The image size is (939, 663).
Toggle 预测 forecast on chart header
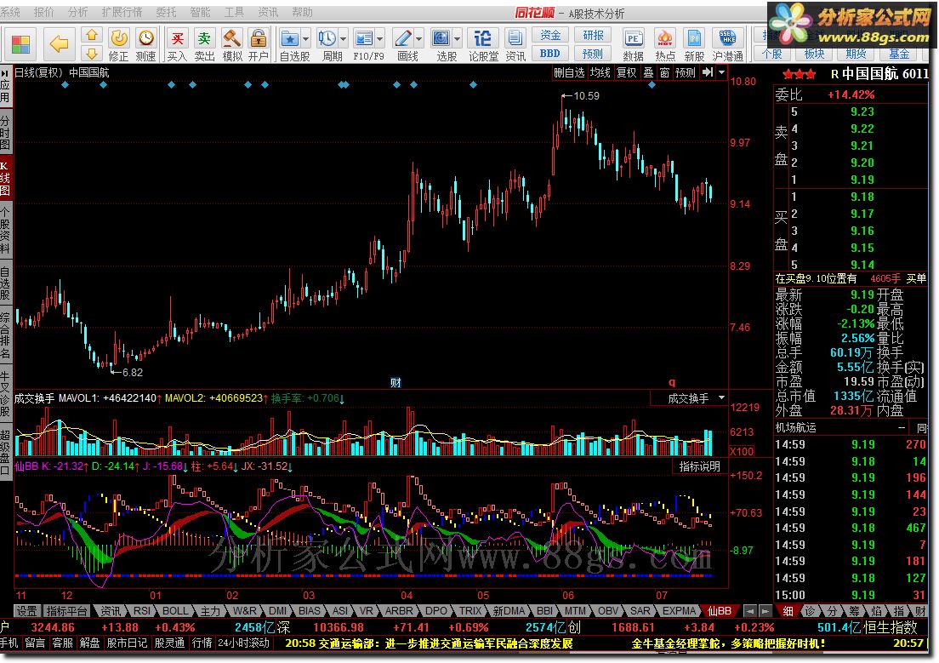tap(685, 72)
